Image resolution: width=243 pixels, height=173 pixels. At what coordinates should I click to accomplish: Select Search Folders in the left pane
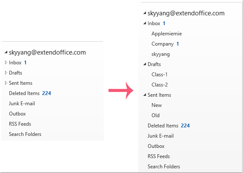[x=25, y=134]
